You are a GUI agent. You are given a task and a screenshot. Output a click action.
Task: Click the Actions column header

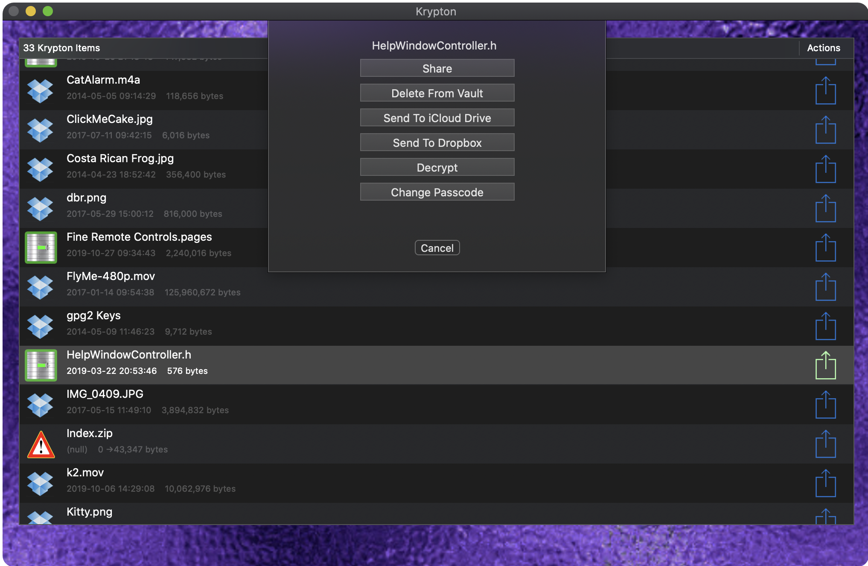[823, 48]
